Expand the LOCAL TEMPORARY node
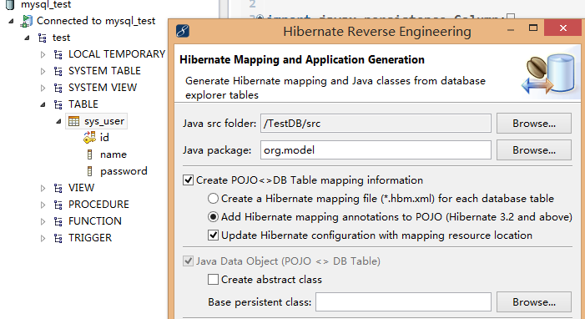585x319 pixels. (43, 55)
